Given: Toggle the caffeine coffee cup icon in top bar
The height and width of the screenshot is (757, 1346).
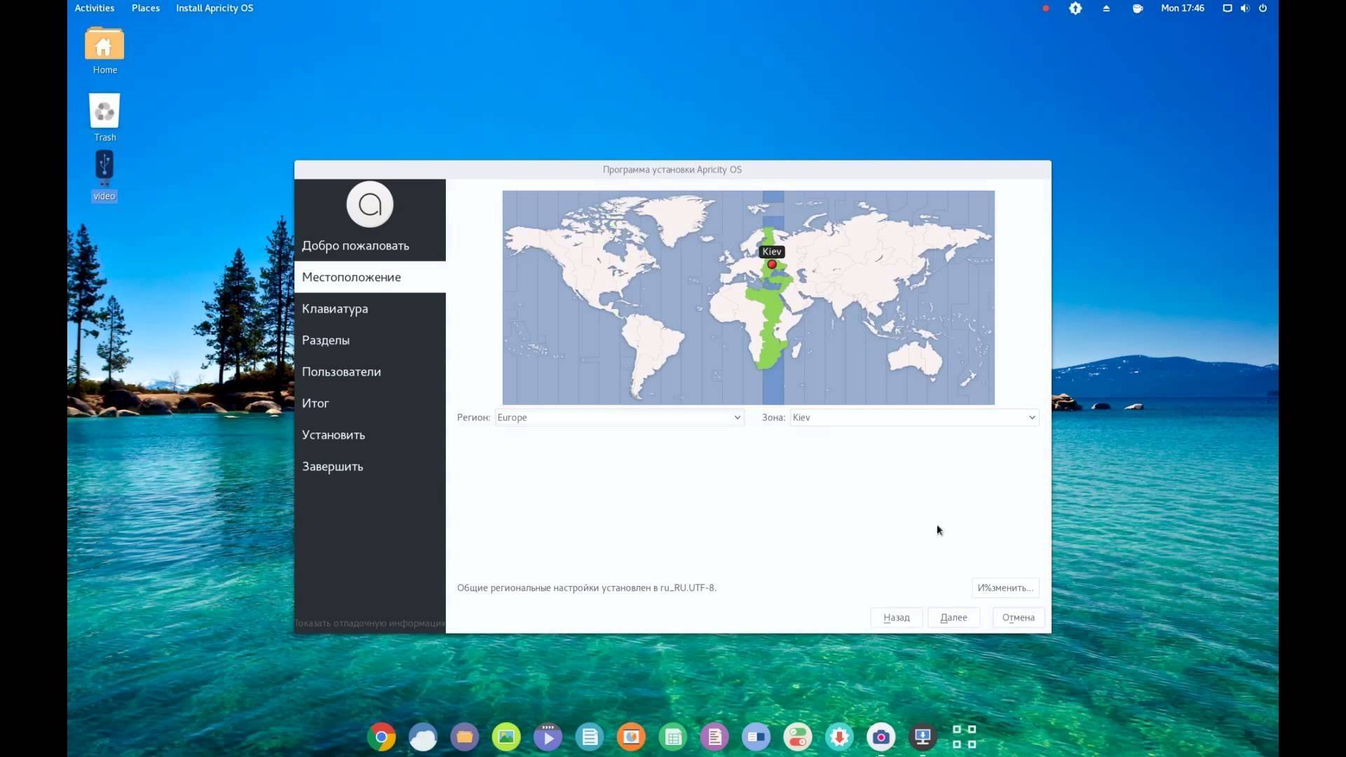Looking at the screenshot, I should pos(1137,8).
